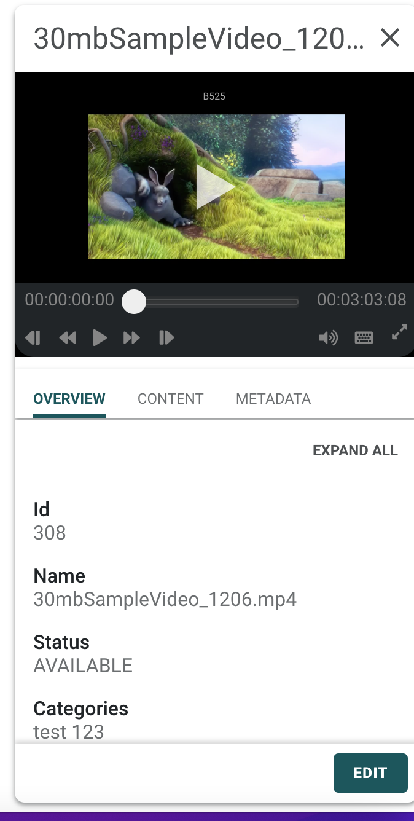Click the total duration 00:03:03:08

[361, 300]
